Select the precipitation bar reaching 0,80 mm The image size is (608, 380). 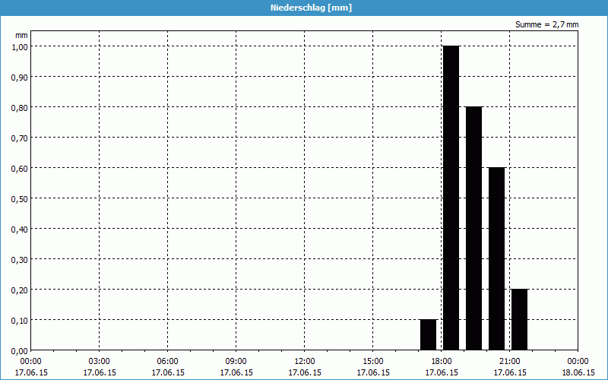tap(473, 228)
